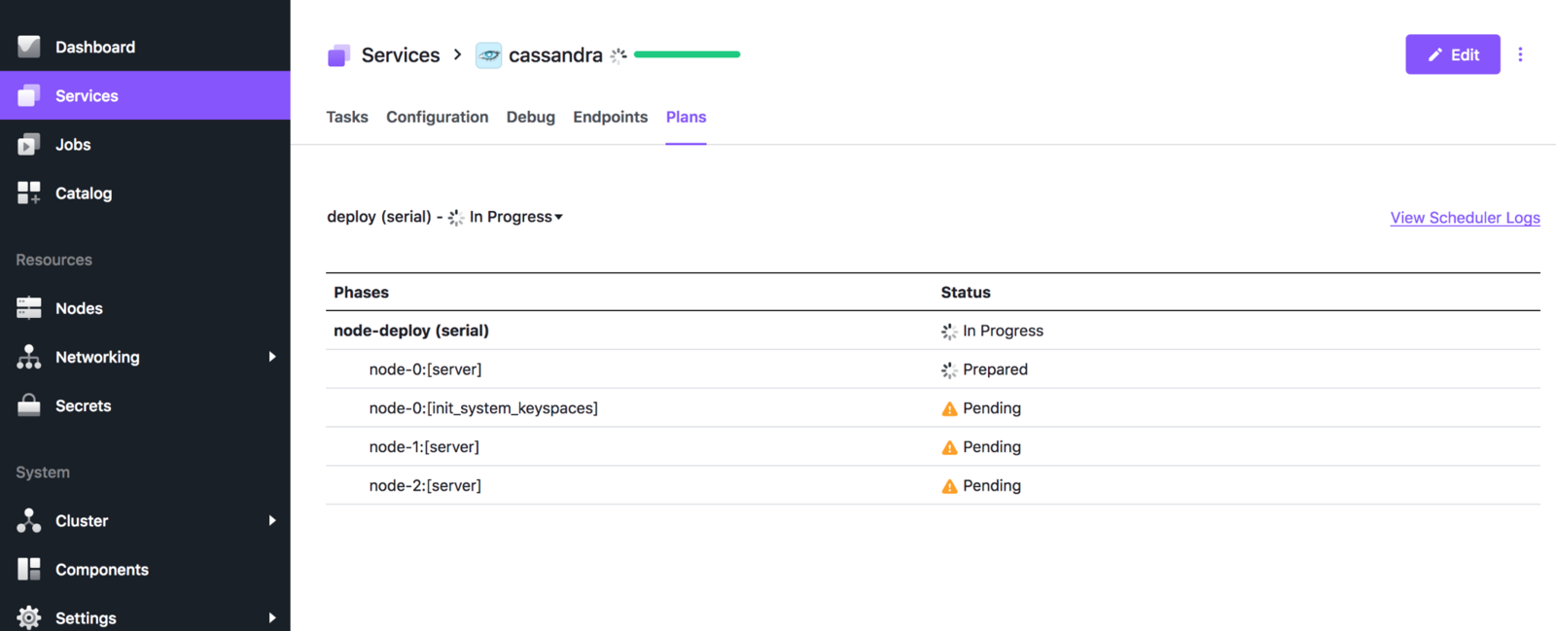Click the node-1:[server] step
The height and width of the screenshot is (631, 1556).
coord(424,447)
